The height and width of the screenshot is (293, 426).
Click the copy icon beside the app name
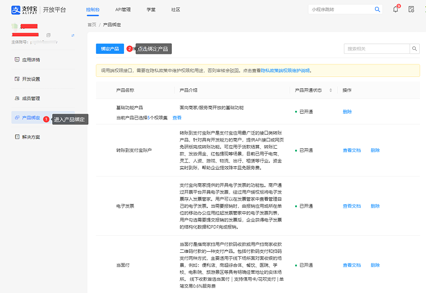click(48, 35)
